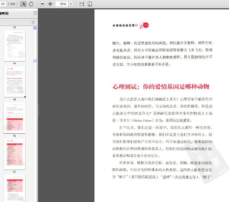Click the thumbnail panel scrollbar handle
229x202 pixels.
35,60
